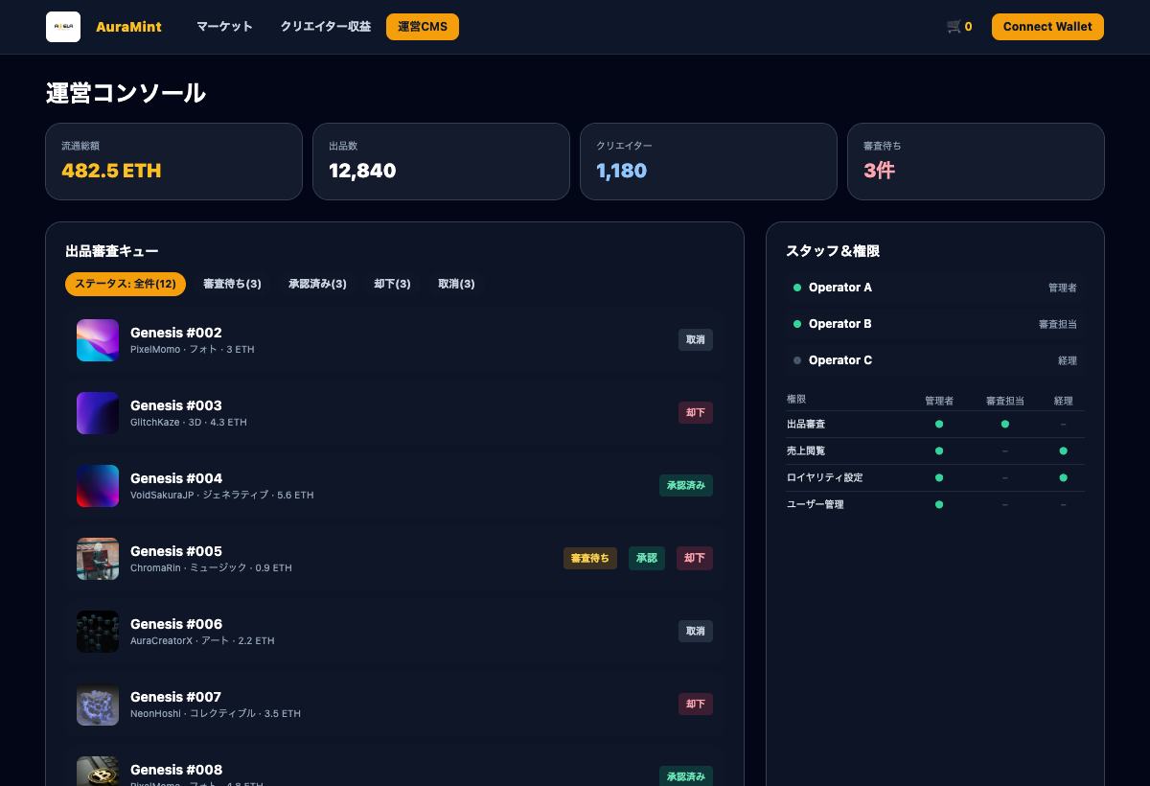The image size is (1150, 786).
Task: Open the Genesis #005 artwork thumbnail
Action: coord(98,559)
